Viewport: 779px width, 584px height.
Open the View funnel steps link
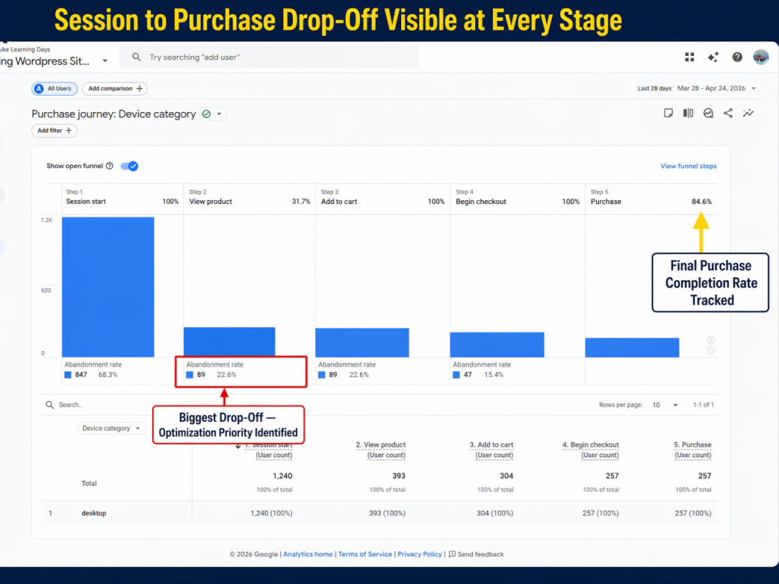(688, 166)
